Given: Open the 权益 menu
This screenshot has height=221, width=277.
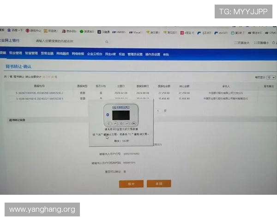Looking at the screenshot, I should tap(122, 54).
